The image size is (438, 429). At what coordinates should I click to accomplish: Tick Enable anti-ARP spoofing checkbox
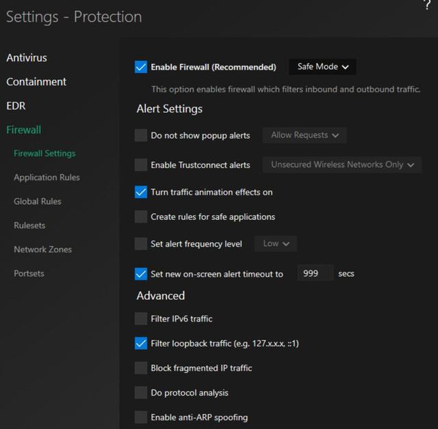coord(141,417)
